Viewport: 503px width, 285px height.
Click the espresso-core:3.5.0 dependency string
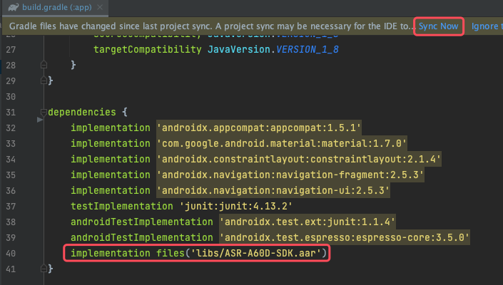pyautogui.click(x=345, y=237)
